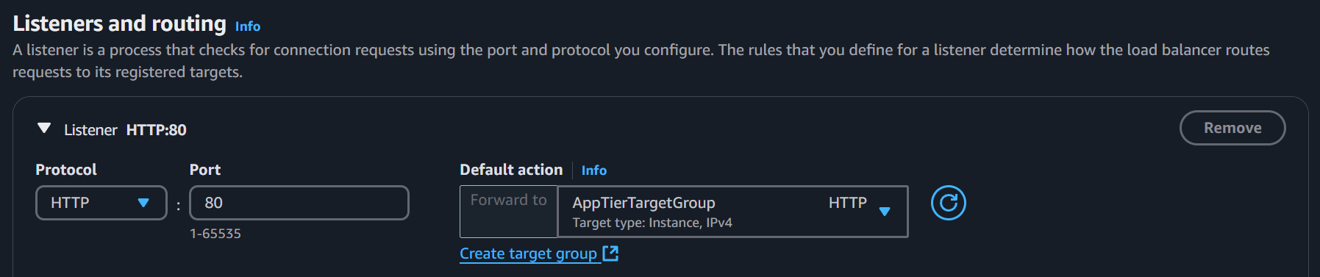1320x277 pixels.
Task: Click the Port field label
Action: (205, 170)
